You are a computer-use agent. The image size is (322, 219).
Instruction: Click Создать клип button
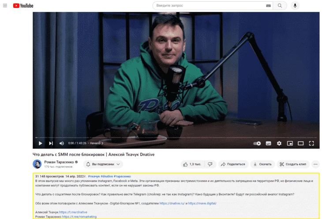[x=293, y=164]
